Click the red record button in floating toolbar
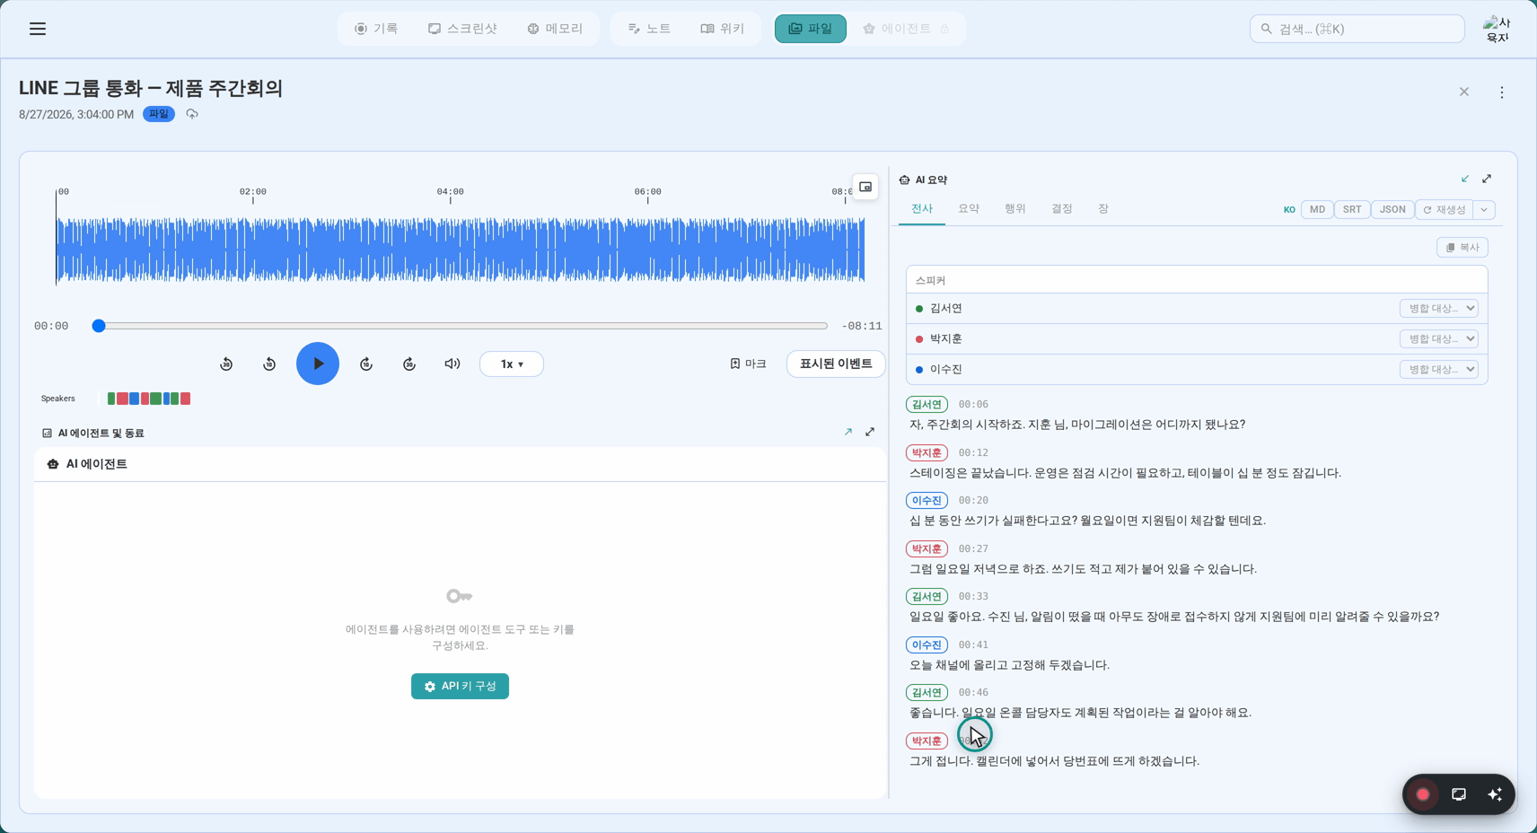The width and height of the screenshot is (1537, 833). [x=1423, y=794]
